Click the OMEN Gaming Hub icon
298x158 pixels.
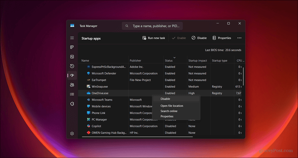pyautogui.click(x=88, y=133)
